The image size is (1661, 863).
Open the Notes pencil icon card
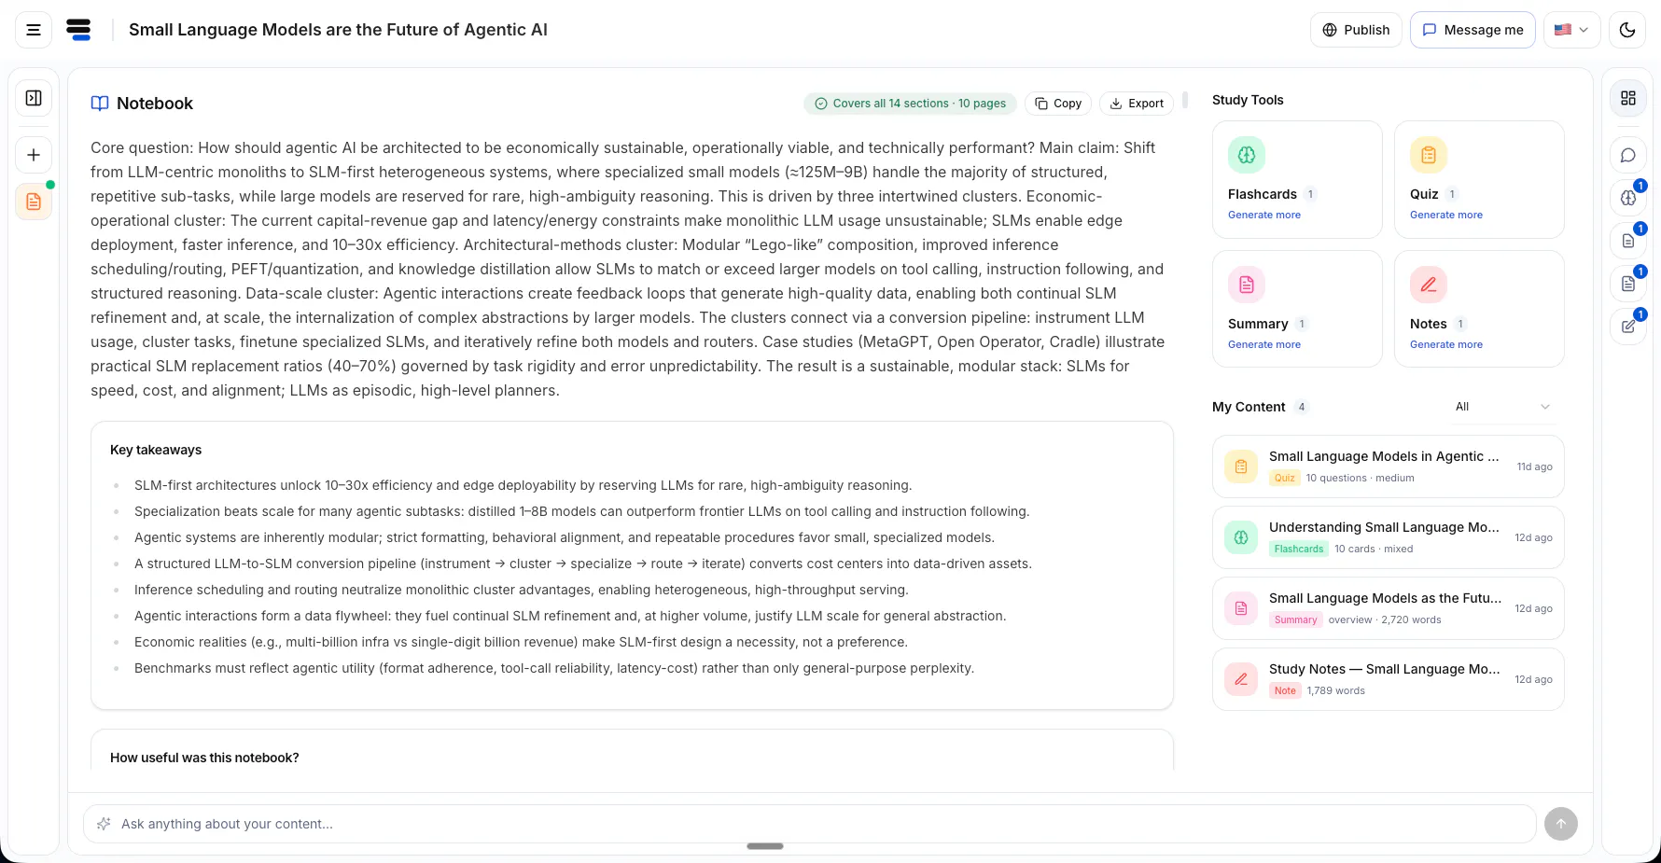[1429, 285]
